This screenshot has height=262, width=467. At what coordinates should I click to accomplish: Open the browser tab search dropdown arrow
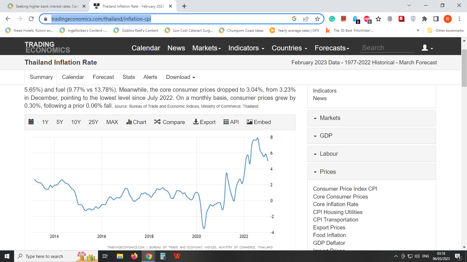point(409,5)
